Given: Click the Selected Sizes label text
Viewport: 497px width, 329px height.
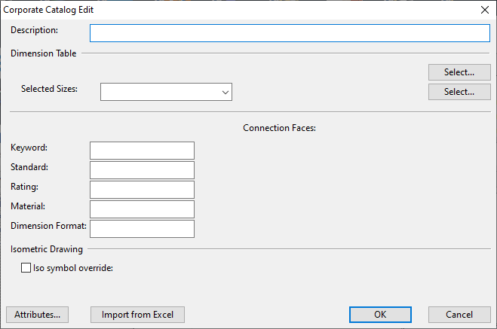Looking at the screenshot, I should [x=49, y=89].
